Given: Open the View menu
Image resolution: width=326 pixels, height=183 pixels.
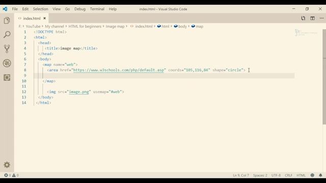Looking at the screenshot, I should pyautogui.click(x=57, y=9).
